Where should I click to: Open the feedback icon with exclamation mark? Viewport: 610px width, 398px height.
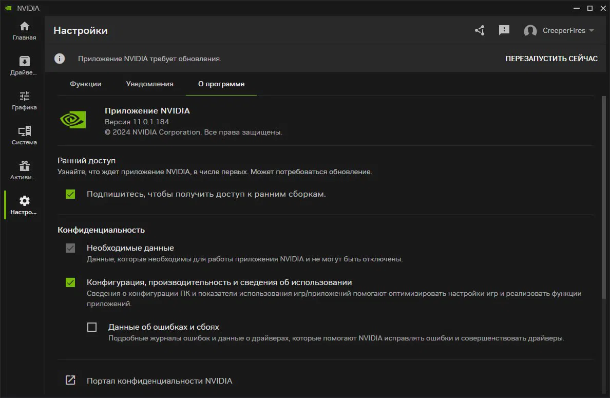pyautogui.click(x=504, y=30)
